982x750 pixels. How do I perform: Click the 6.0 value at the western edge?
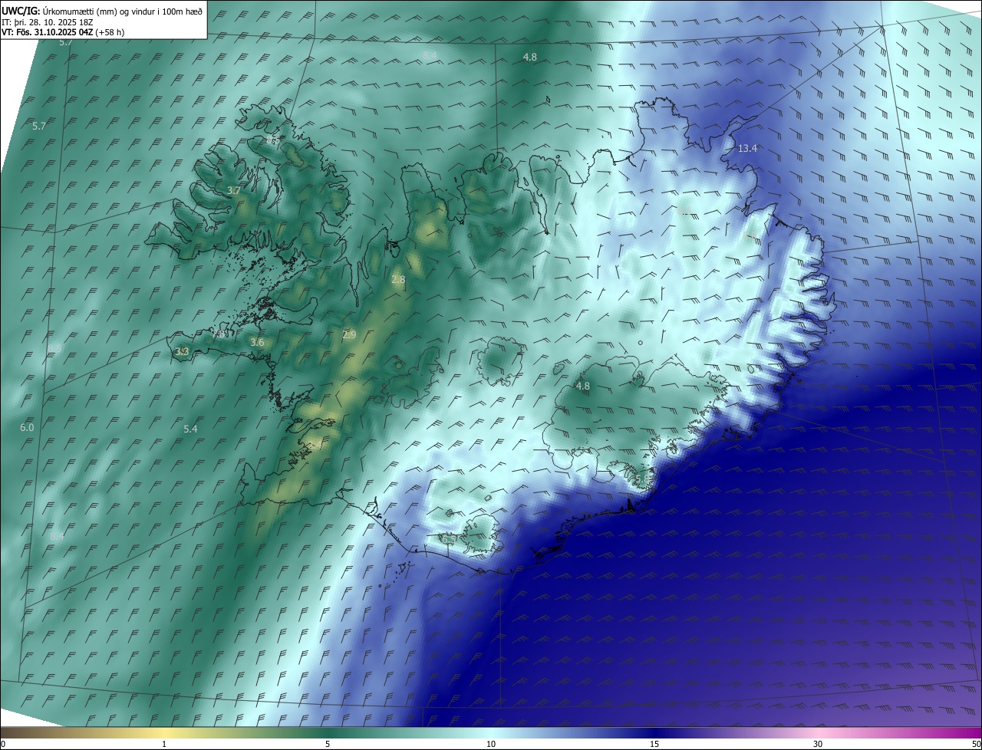[x=27, y=427]
